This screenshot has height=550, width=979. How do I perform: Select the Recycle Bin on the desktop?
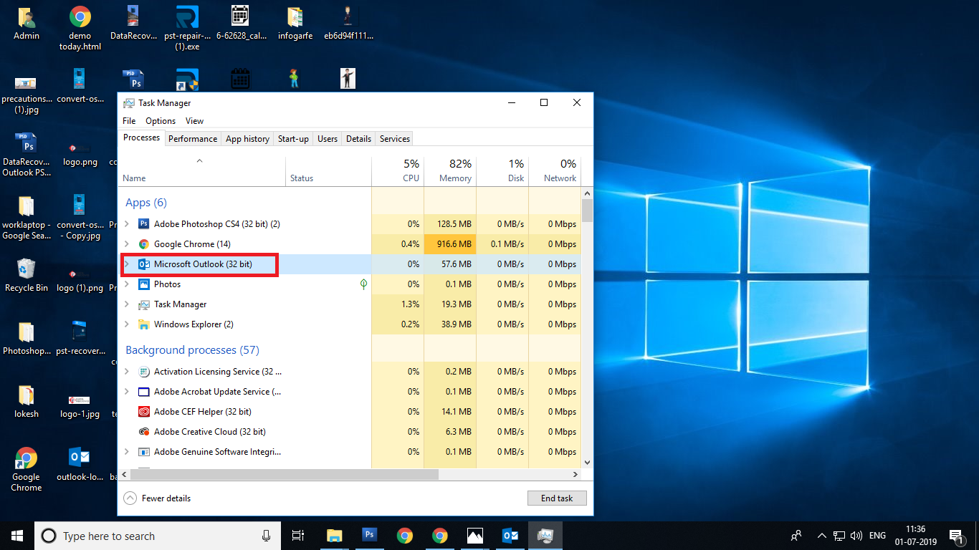point(27,276)
